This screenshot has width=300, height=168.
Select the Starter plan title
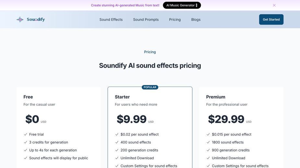[x=122, y=97]
